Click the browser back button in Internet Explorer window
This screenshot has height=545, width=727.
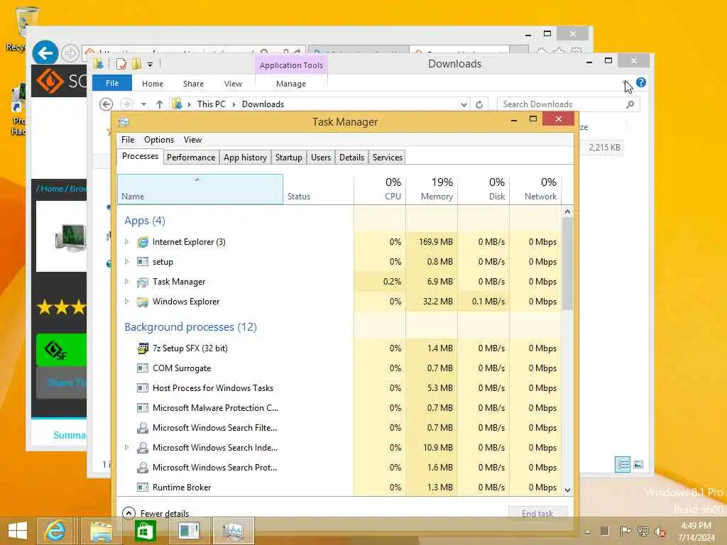tap(45, 53)
